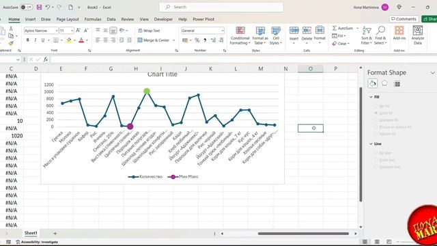Image resolution: width=437 pixels, height=246 pixels.
Task: Click the Percent Style icon
Action: 197,40
